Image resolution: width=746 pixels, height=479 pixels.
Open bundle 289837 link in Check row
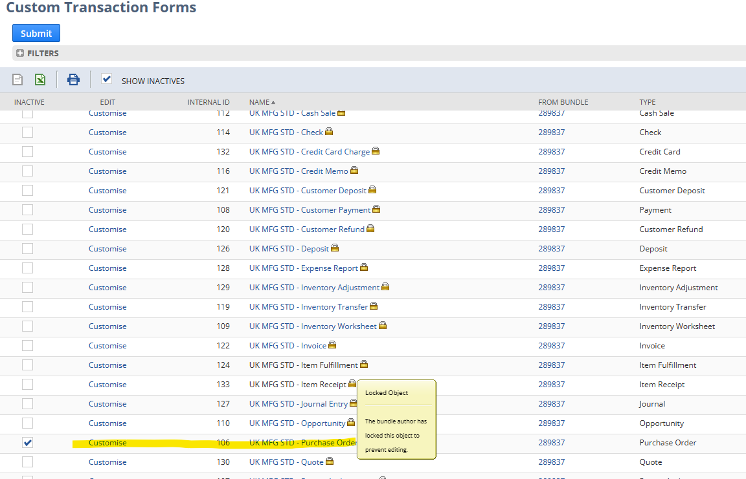pos(552,133)
